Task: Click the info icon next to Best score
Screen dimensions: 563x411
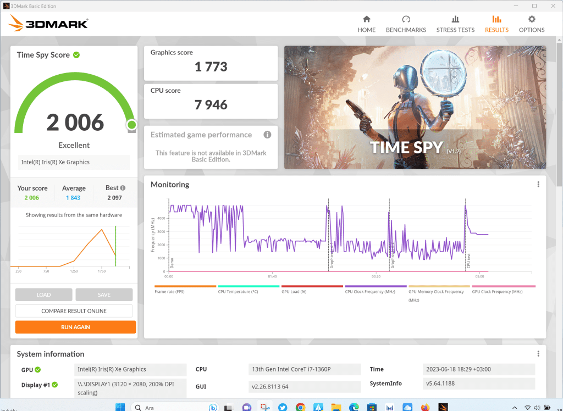Action: 123,188
